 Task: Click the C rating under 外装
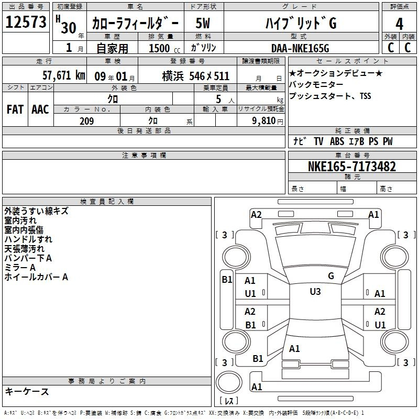pos(391,47)
